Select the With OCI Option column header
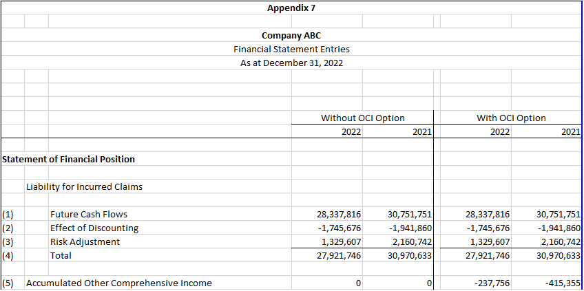584x291 pixels. [511, 118]
